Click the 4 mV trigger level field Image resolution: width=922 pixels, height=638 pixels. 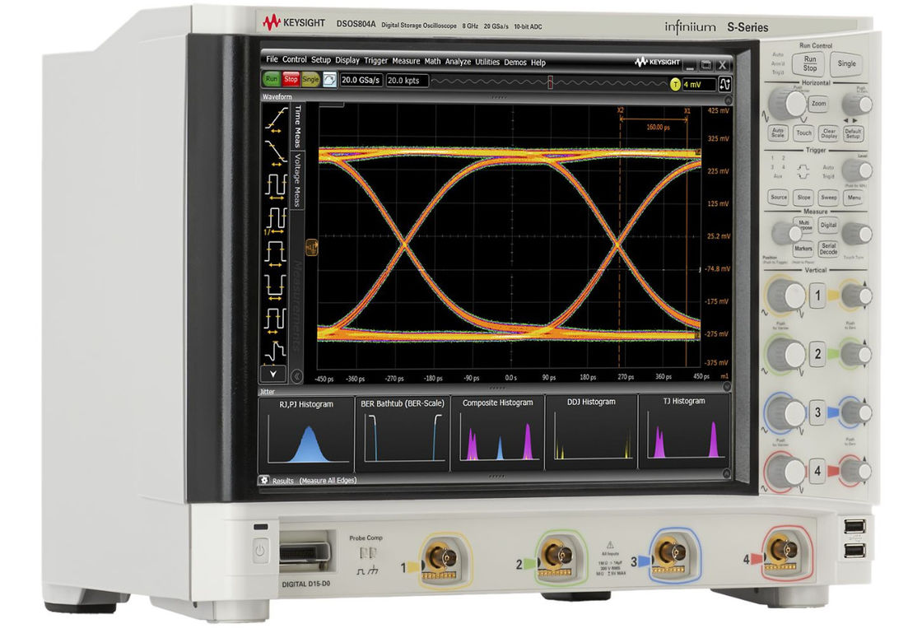[x=699, y=85]
